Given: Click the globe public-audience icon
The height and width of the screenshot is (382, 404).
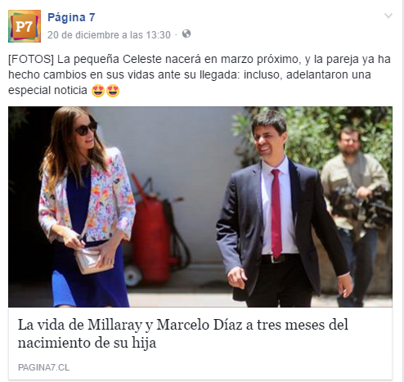Looking at the screenshot, I should 186,34.
